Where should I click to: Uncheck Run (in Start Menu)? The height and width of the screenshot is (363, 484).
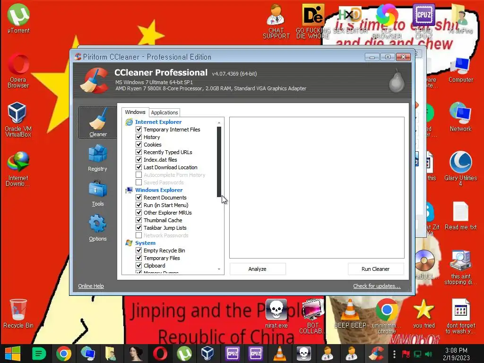pyautogui.click(x=139, y=205)
